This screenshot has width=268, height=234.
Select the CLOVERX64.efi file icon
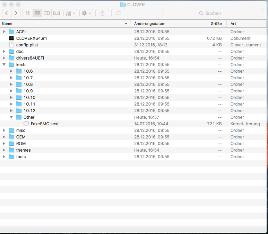click(11, 38)
